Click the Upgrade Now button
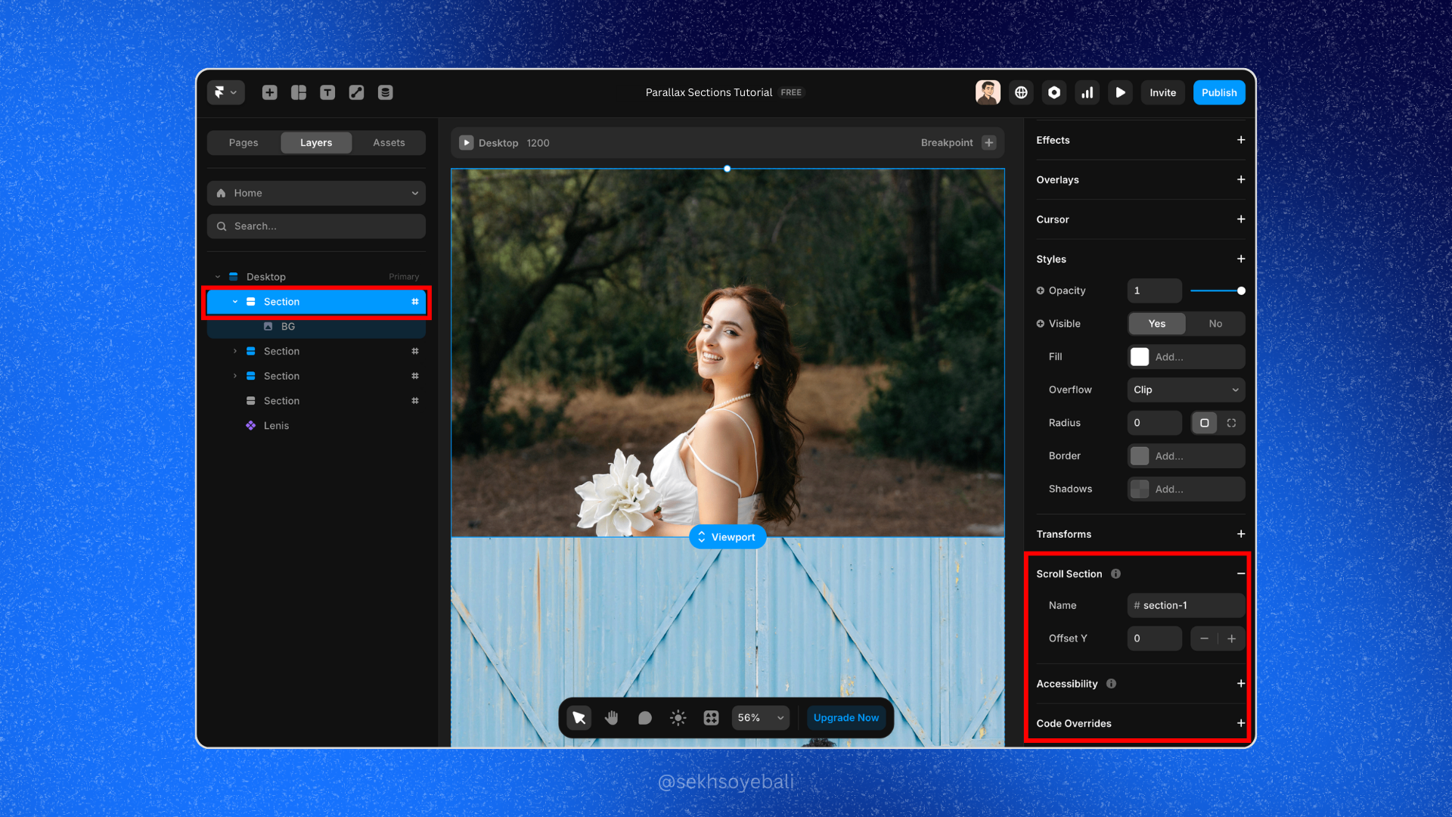 845,718
